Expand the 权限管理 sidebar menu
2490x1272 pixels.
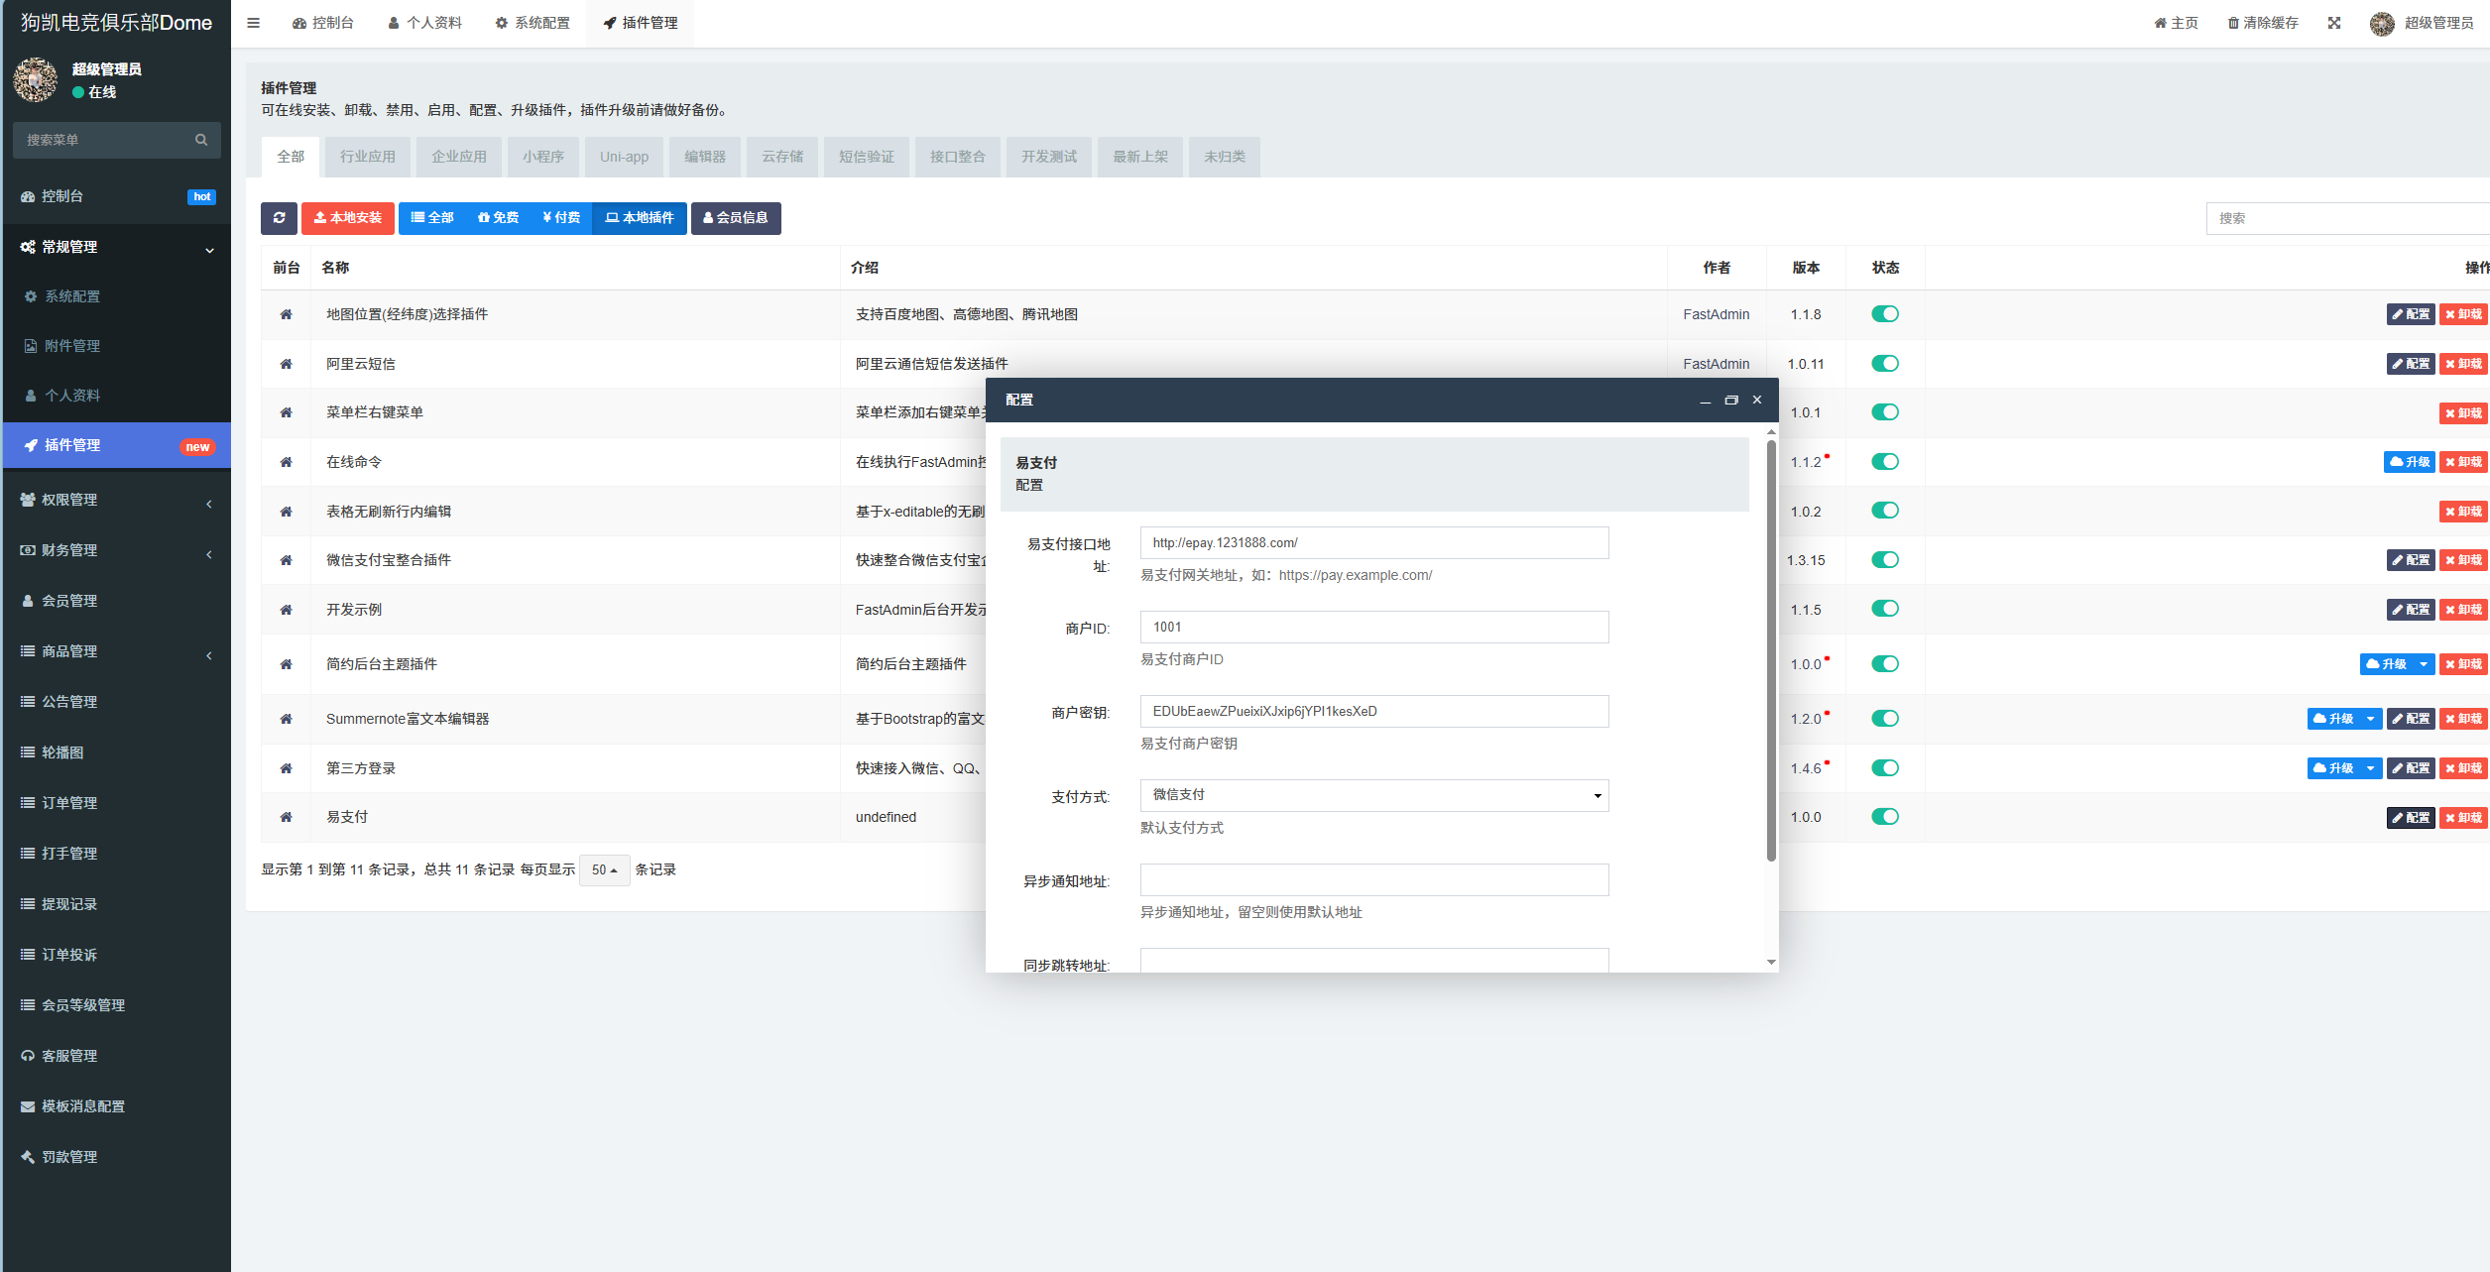(115, 500)
